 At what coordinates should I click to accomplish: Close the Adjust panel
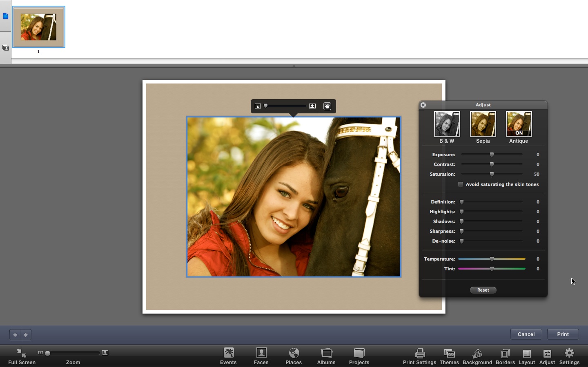click(x=423, y=105)
